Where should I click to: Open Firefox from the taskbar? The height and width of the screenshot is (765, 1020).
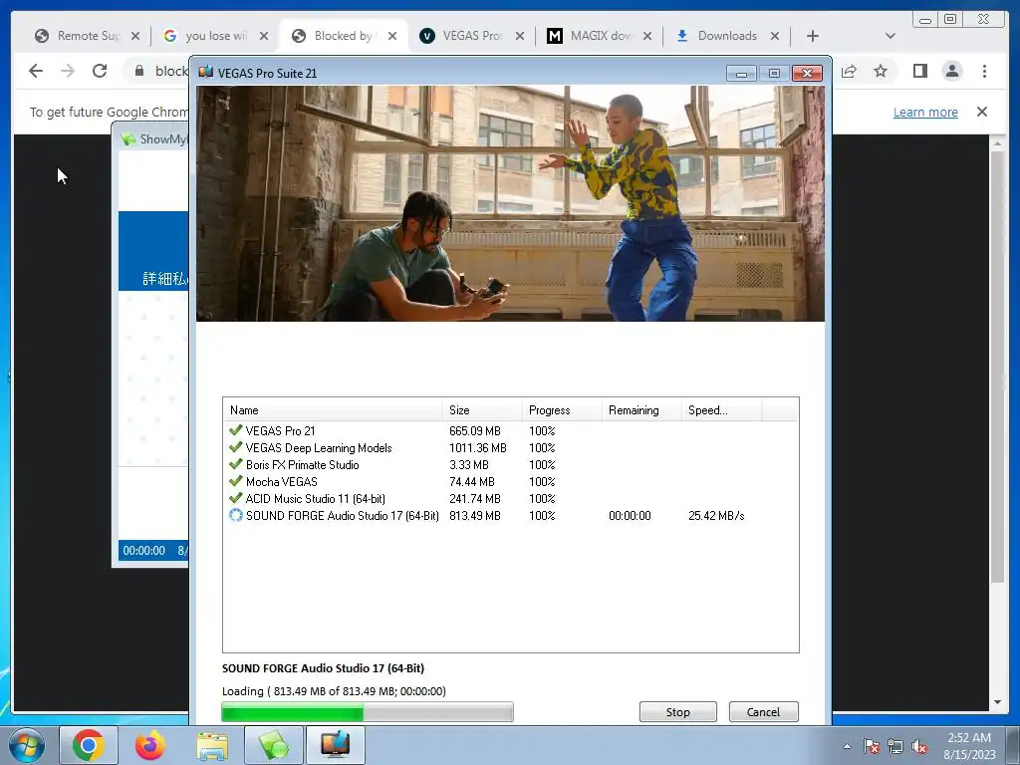[150, 745]
